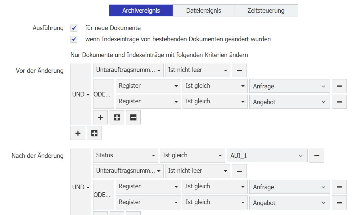Remove the Unterauftragsnummer row in Vor der Änderung

click(239, 70)
